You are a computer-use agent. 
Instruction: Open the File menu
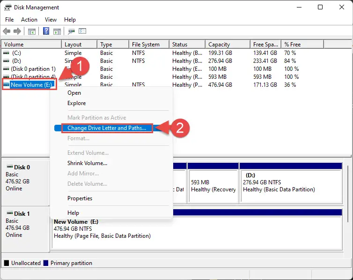coord(9,20)
